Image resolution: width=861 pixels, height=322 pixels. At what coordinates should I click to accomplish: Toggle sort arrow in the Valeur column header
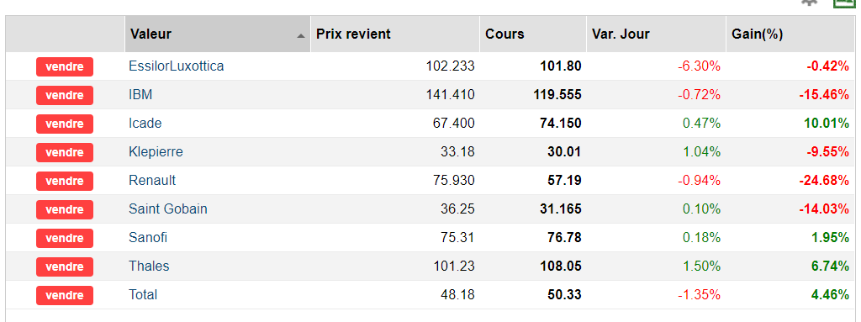[300, 35]
